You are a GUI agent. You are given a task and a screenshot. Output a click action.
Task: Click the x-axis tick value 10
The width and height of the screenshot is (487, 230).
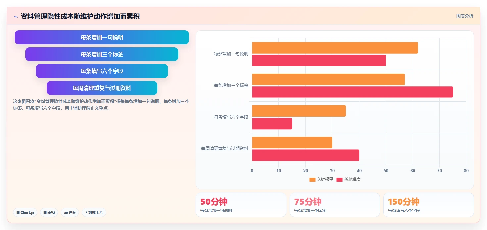click(x=279, y=171)
